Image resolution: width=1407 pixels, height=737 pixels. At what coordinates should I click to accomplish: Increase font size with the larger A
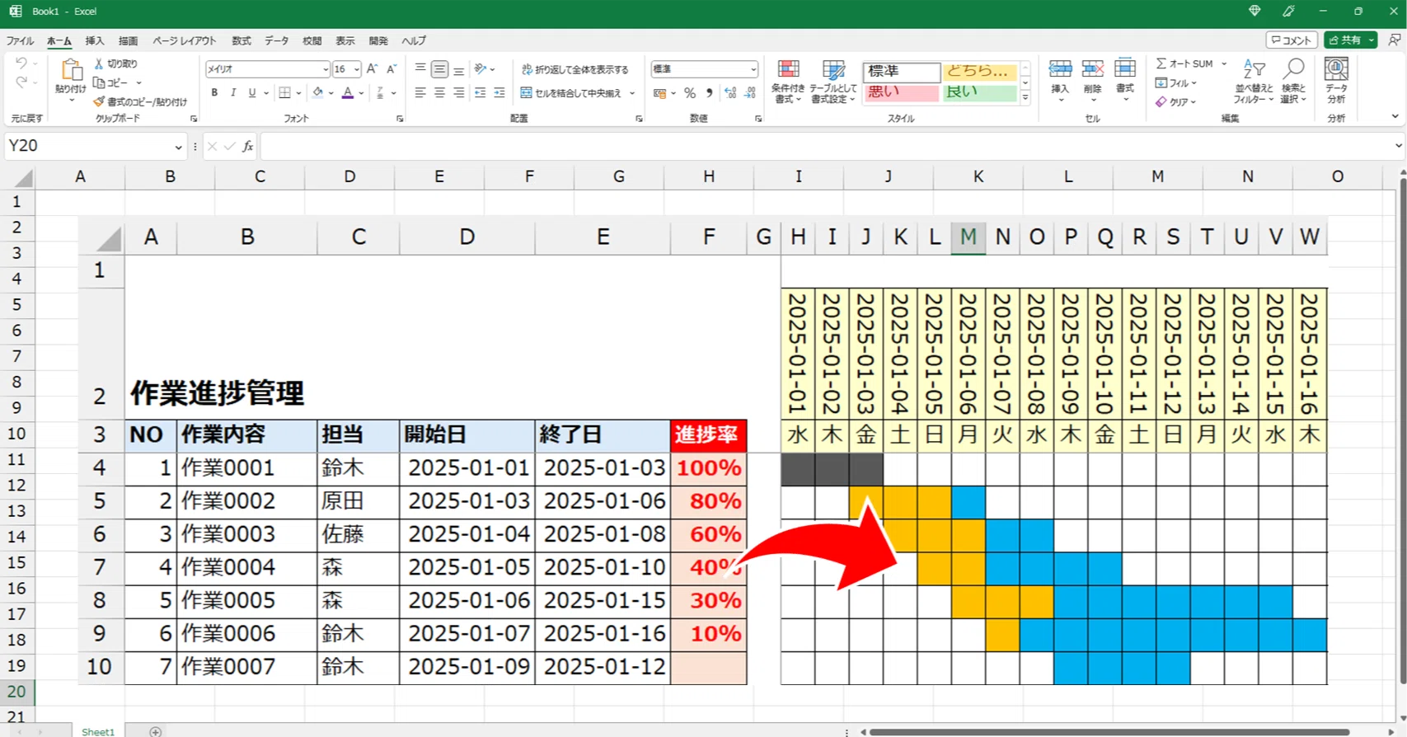[x=372, y=69]
